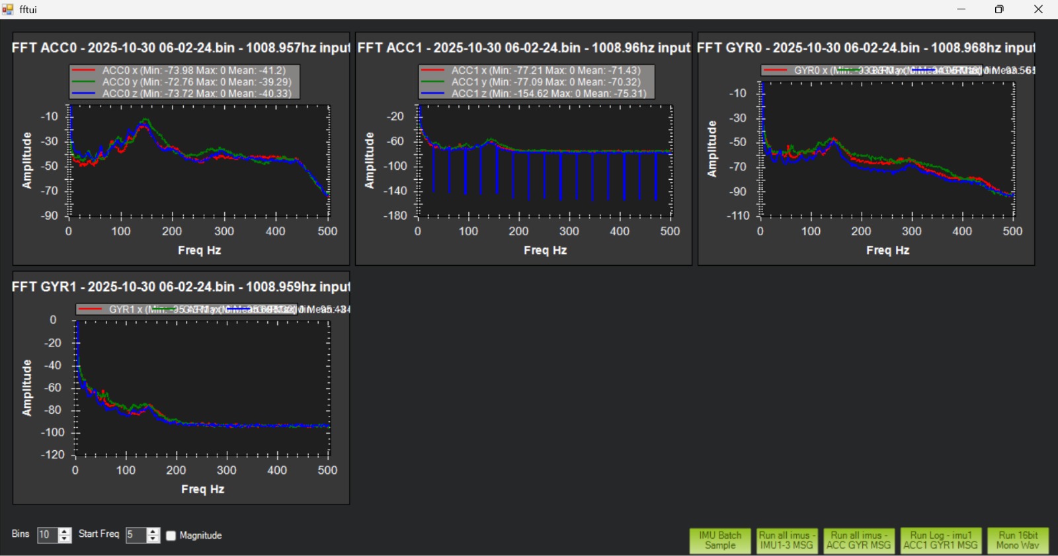The width and height of the screenshot is (1058, 556).
Task: Click into the Start Freq field
Action: [x=135, y=535]
